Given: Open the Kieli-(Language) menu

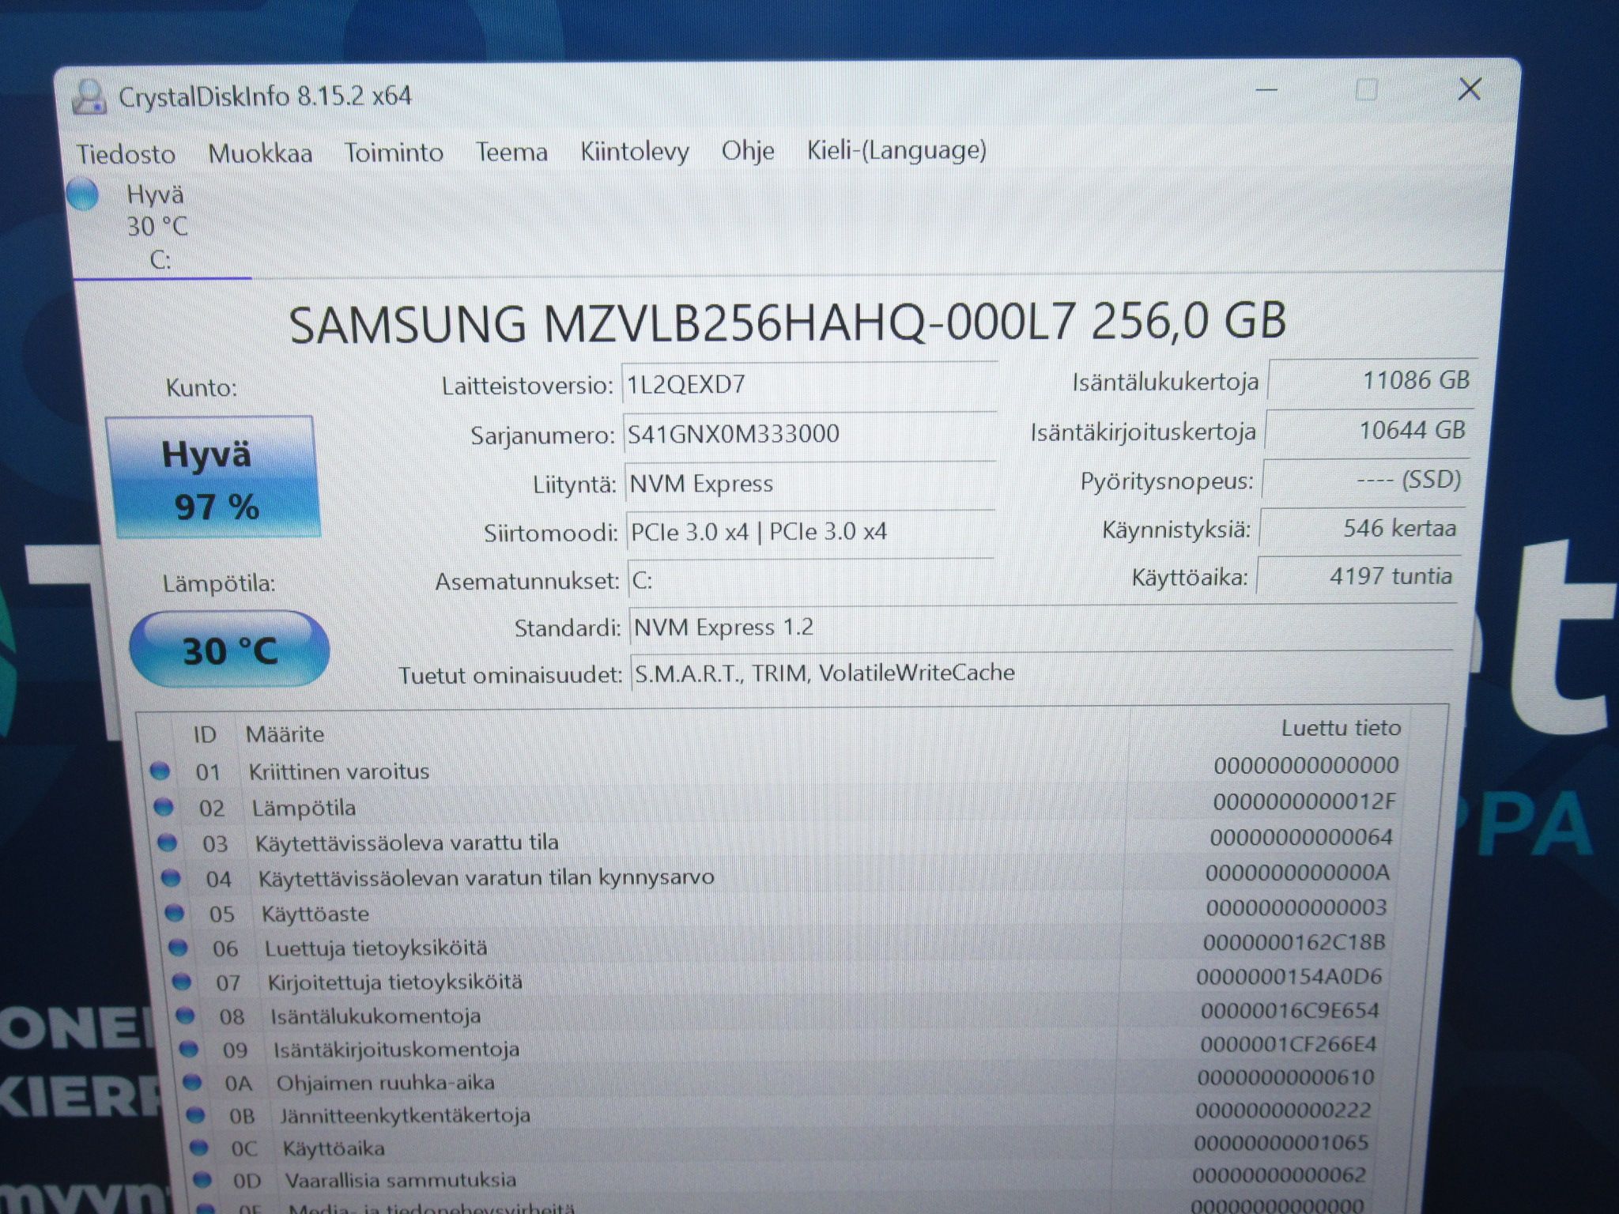Looking at the screenshot, I should [x=896, y=149].
